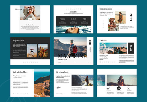
Task: Select the "Imus maximin" heading
Action: pos(106,9)
